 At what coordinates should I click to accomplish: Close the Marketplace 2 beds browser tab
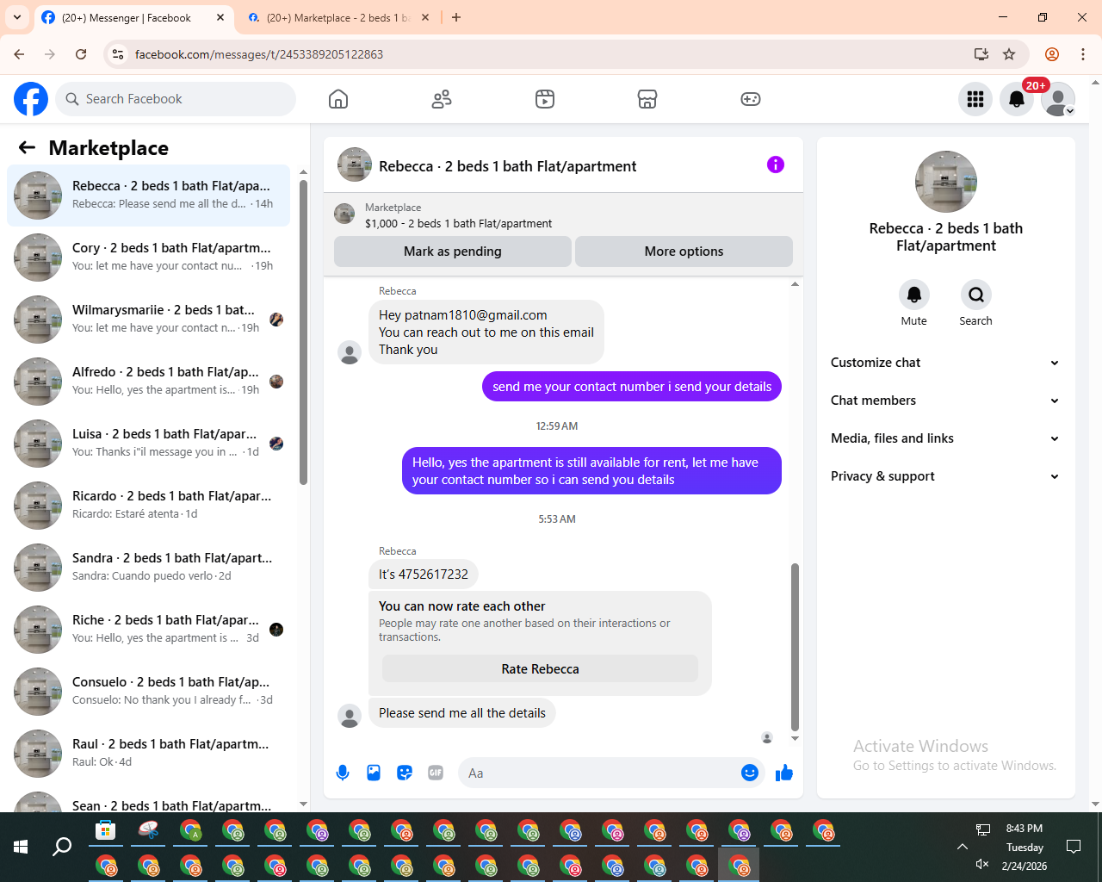coord(425,17)
